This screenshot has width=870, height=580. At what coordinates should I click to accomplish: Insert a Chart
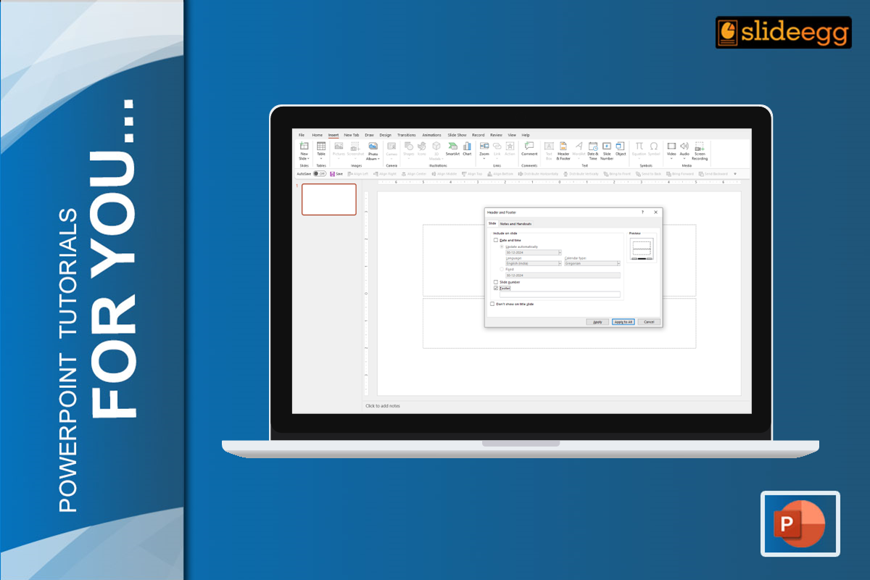(x=465, y=147)
